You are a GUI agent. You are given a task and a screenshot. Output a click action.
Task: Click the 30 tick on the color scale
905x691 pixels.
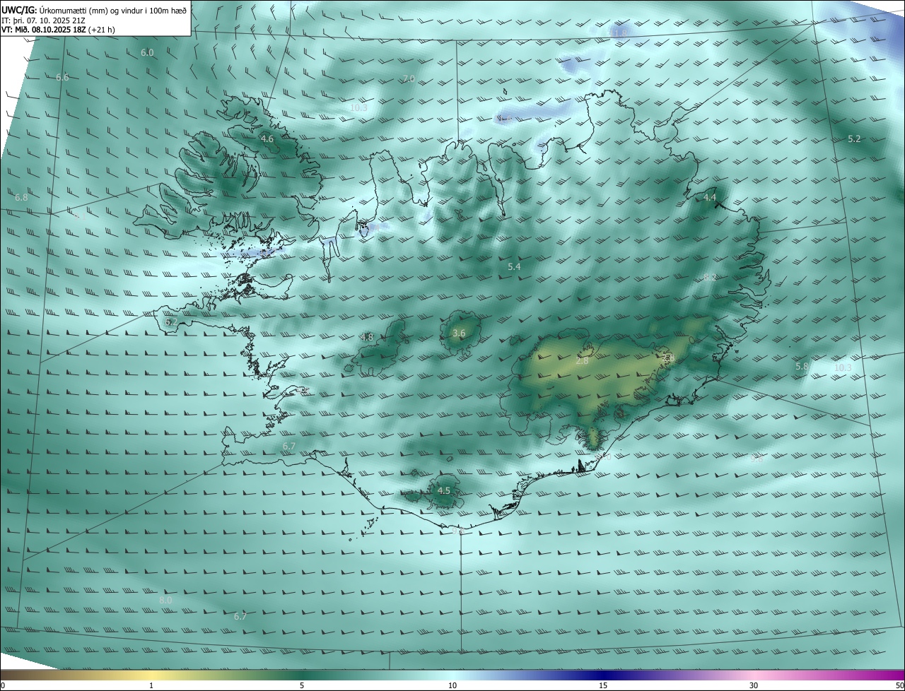click(x=754, y=686)
